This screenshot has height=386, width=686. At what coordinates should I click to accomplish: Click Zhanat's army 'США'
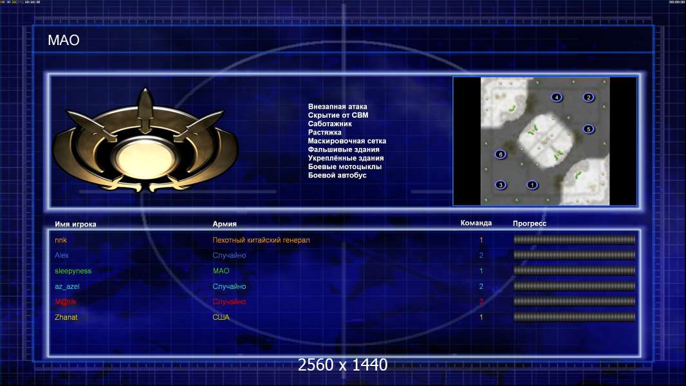point(221,317)
